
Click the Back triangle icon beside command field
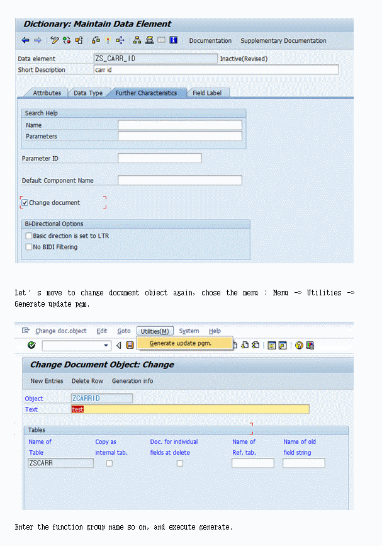tap(119, 345)
